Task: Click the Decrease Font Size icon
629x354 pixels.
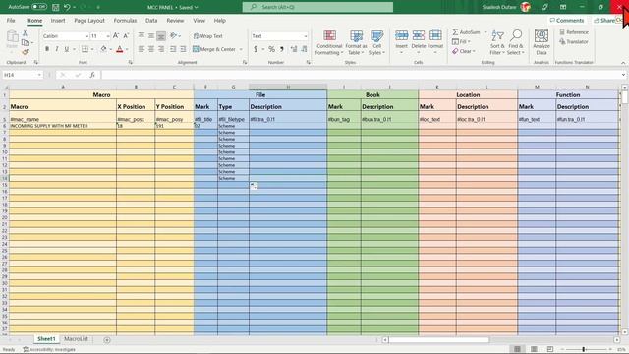Action: click(x=126, y=36)
